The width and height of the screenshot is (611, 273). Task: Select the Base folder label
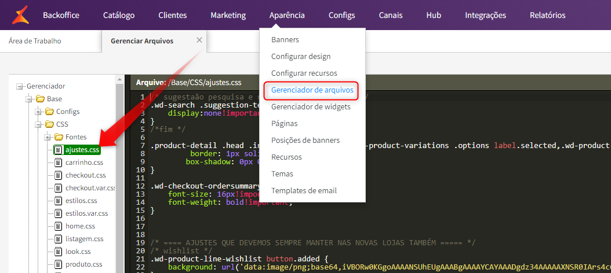click(54, 99)
